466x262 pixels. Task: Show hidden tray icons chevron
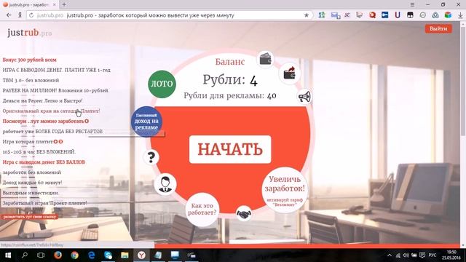(x=390, y=255)
